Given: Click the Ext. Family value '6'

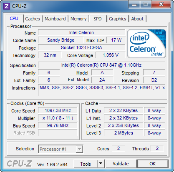Looking at the screenshot, I should [x=49, y=80].
